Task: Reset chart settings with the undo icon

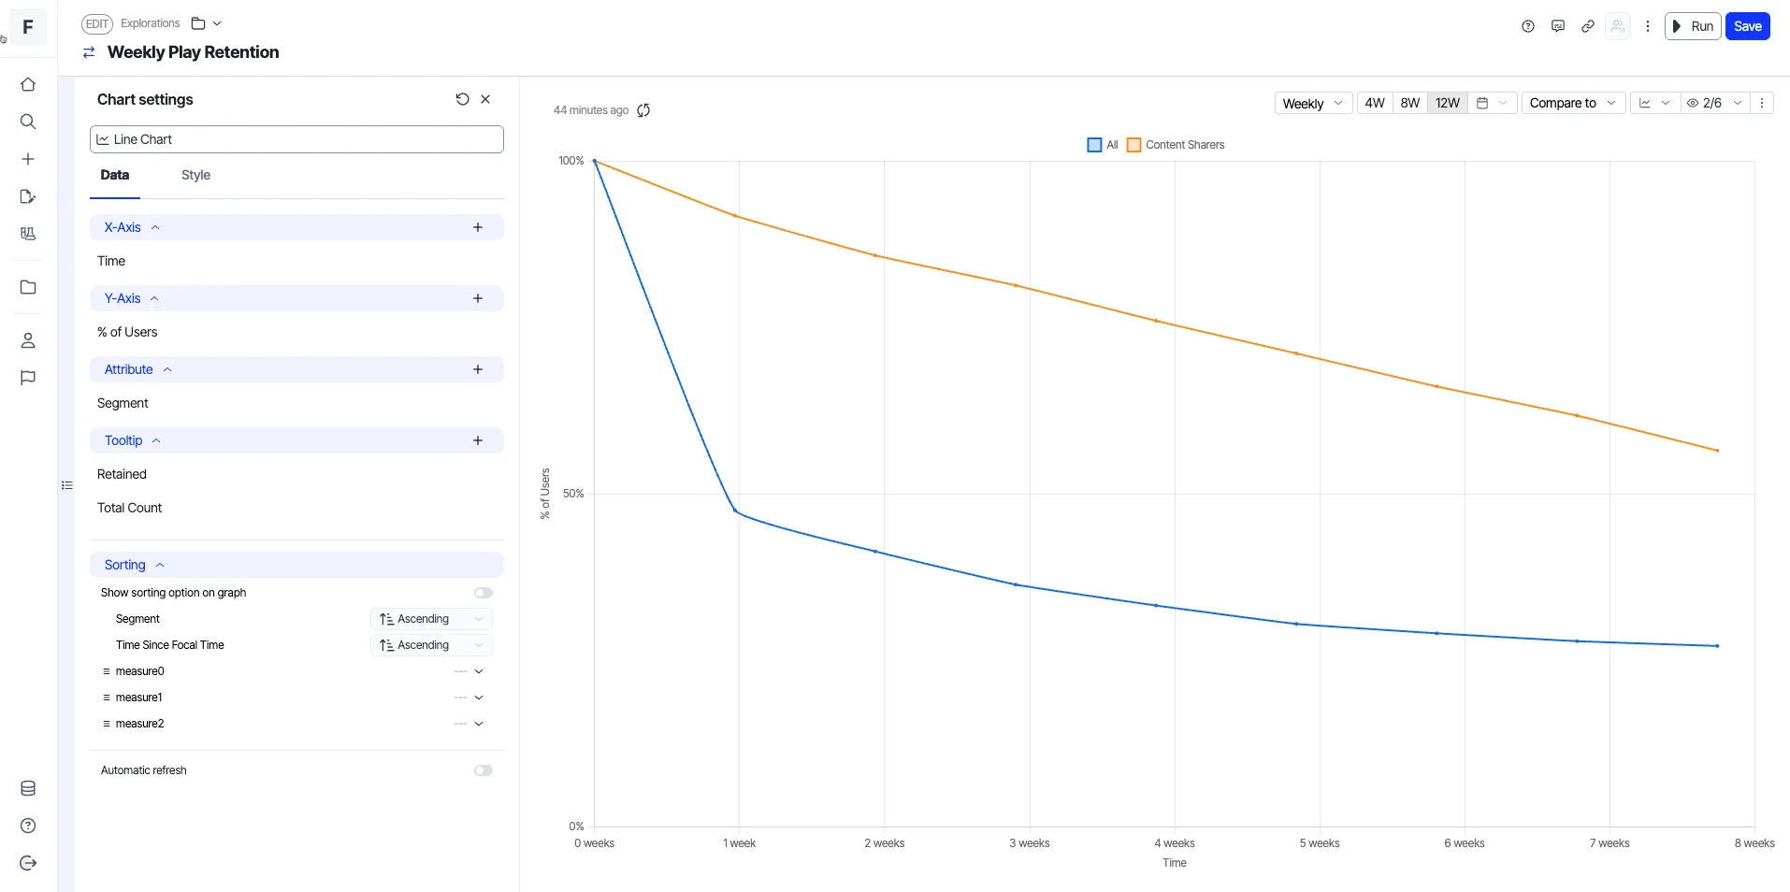Action: 462,99
